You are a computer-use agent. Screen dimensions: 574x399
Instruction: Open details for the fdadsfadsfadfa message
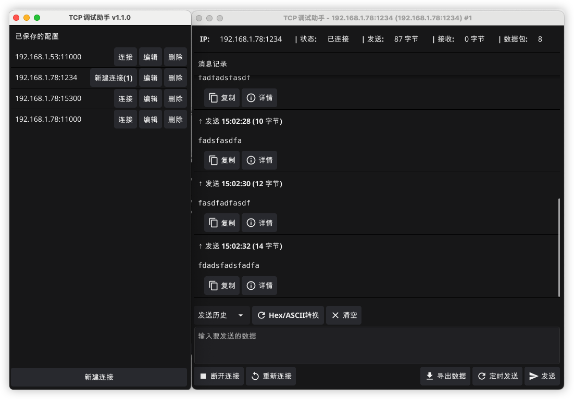[x=259, y=285]
